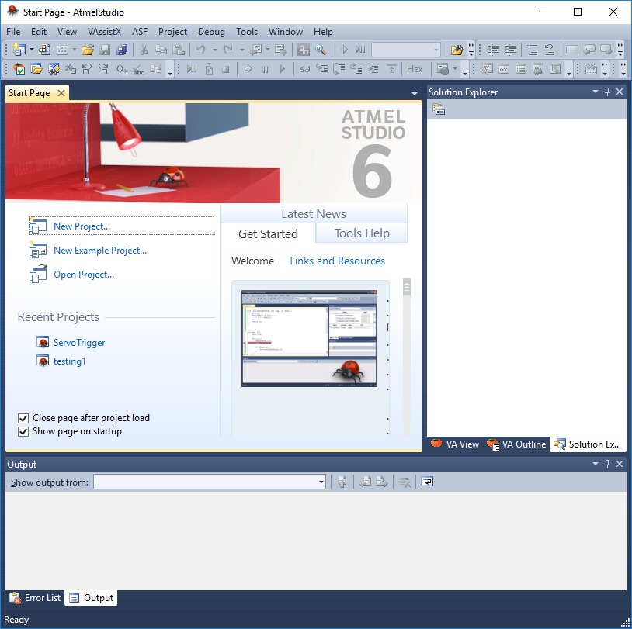The width and height of the screenshot is (632, 629).
Task: Click the Continue play triangle icon
Action: click(x=282, y=69)
